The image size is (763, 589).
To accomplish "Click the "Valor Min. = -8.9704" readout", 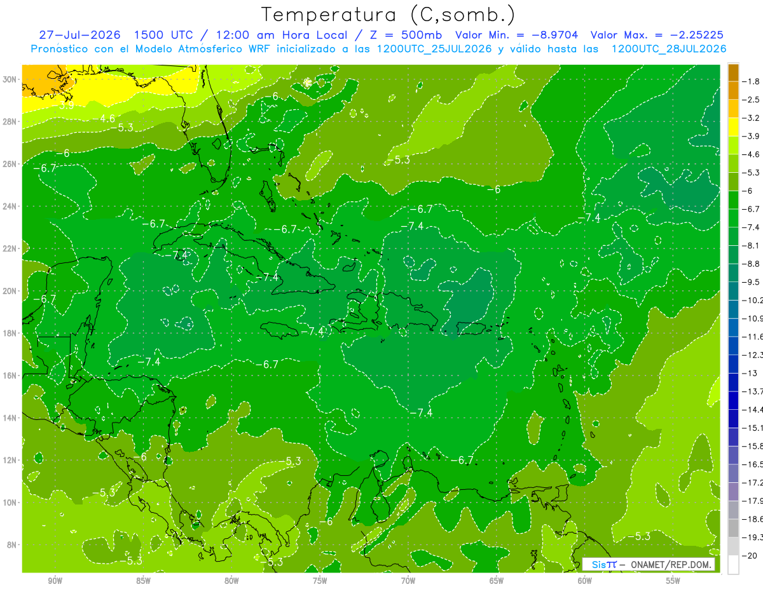I will [x=518, y=35].
